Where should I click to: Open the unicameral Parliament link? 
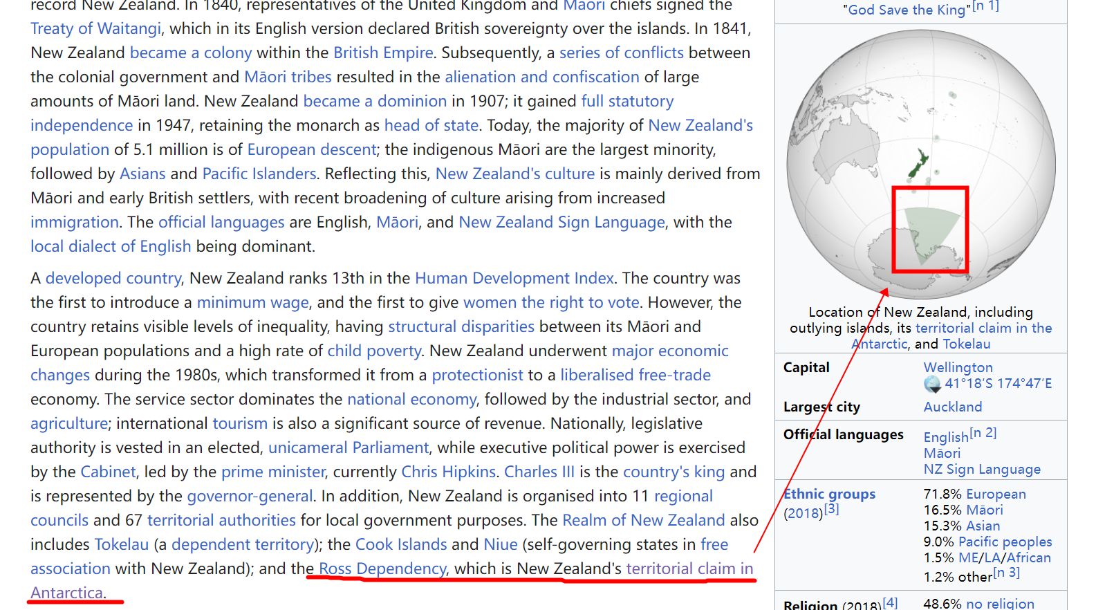pos(349,447)
